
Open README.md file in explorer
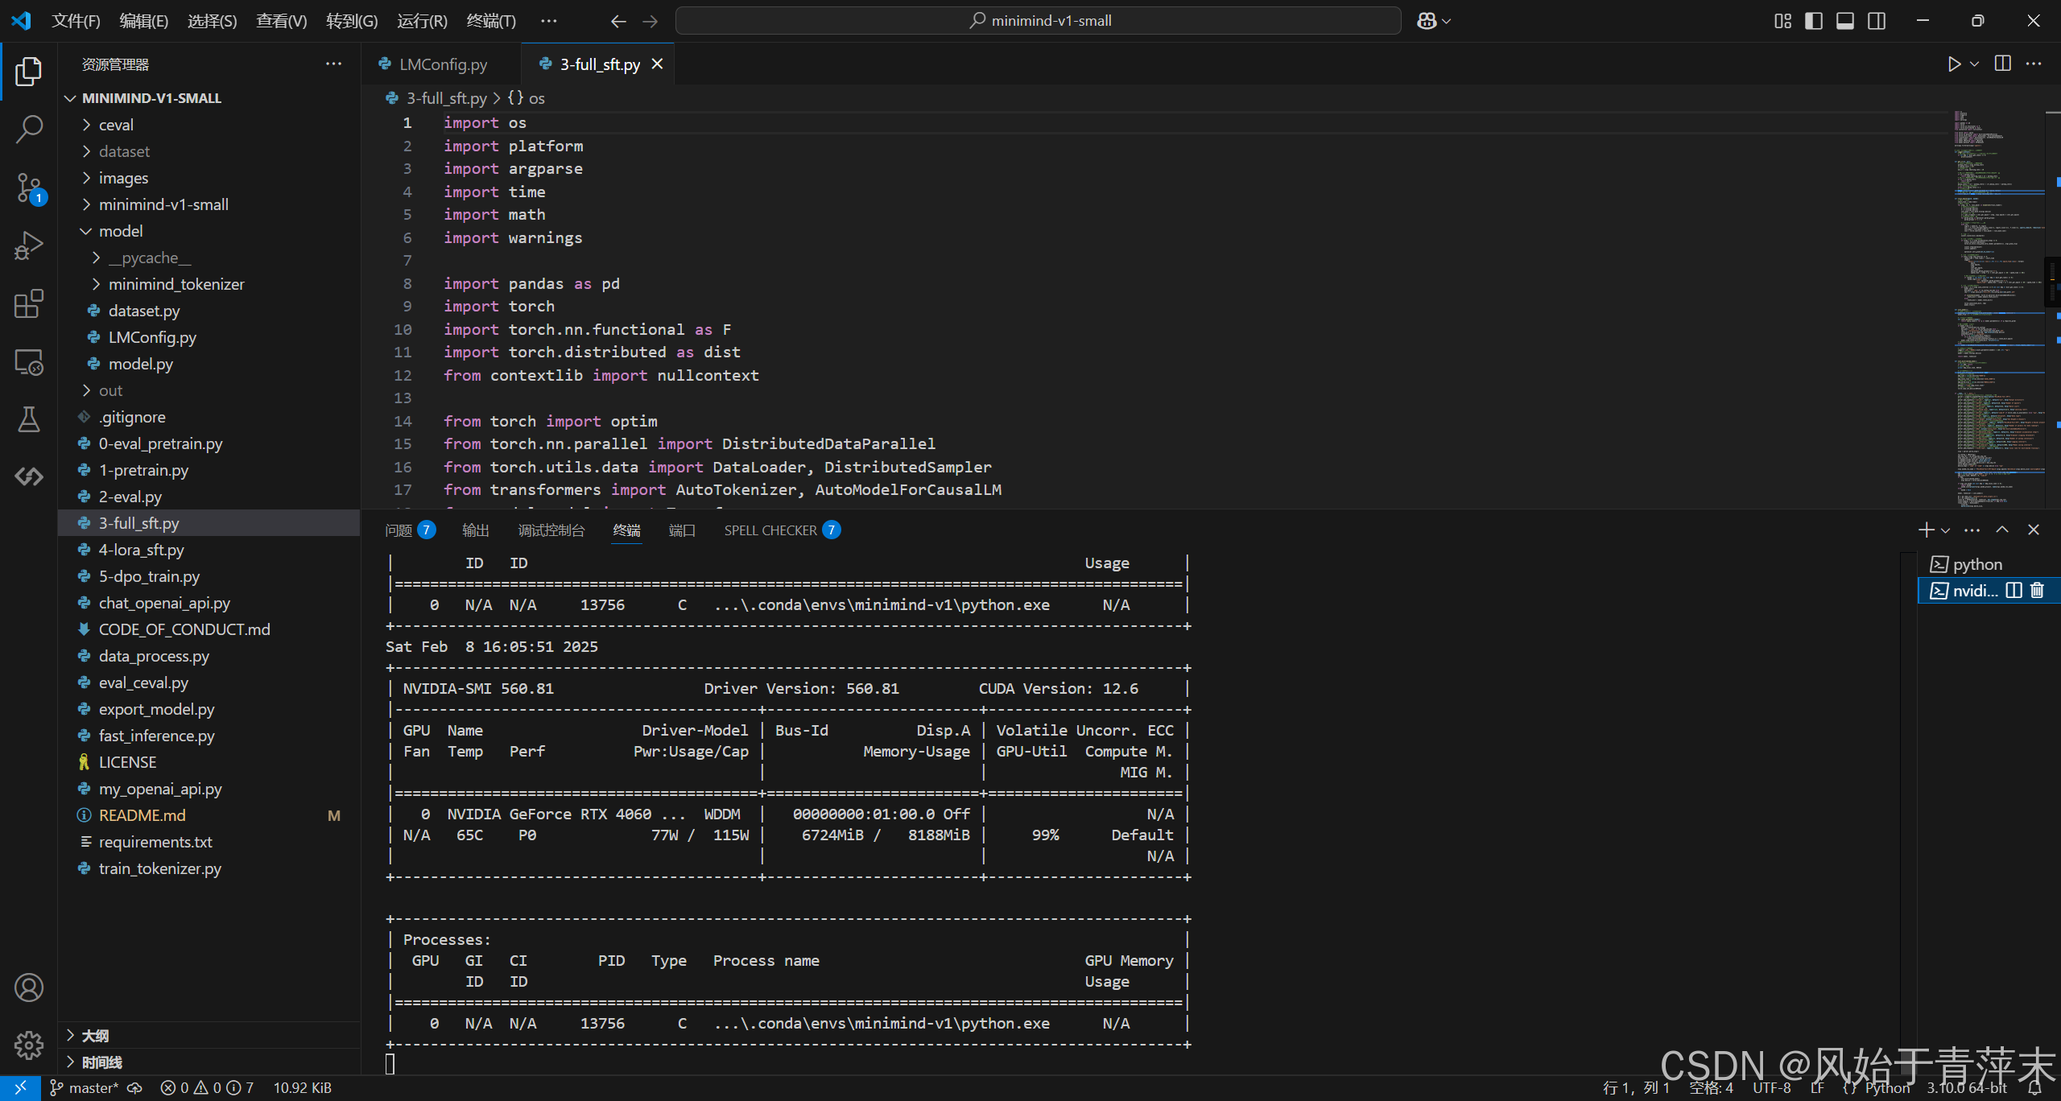point(209,815)
